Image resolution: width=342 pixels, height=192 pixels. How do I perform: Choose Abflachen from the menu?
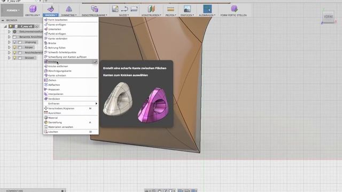pos(71,85)
